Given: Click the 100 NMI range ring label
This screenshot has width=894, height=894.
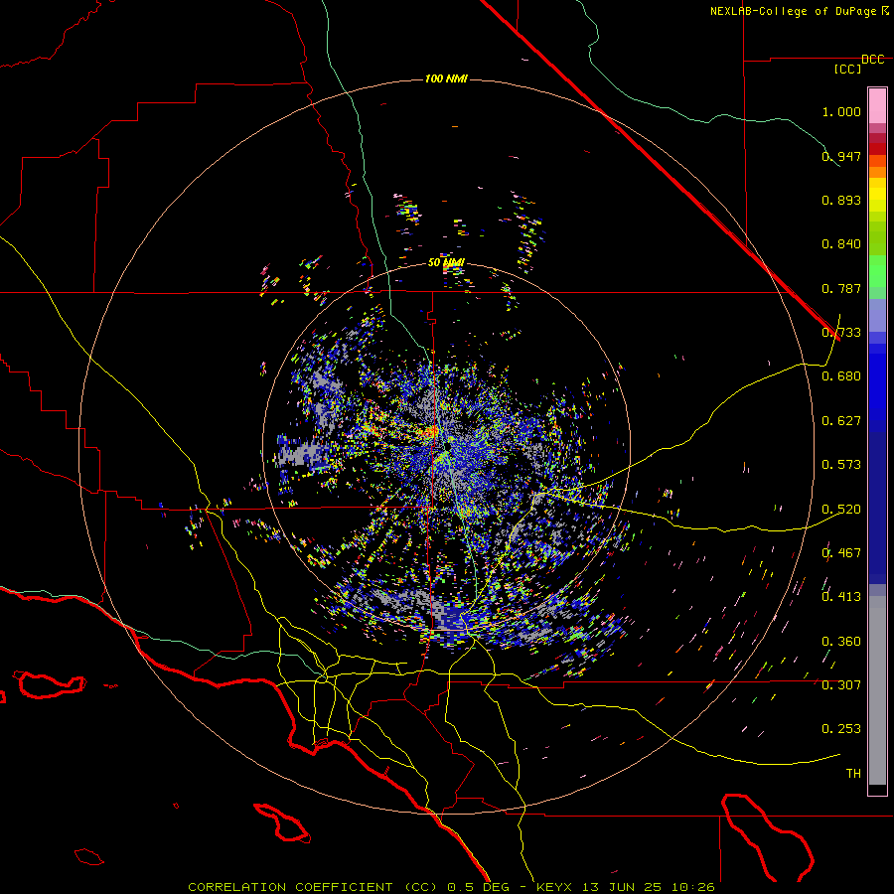Looking at the screenshot, I should click(446, 78).
